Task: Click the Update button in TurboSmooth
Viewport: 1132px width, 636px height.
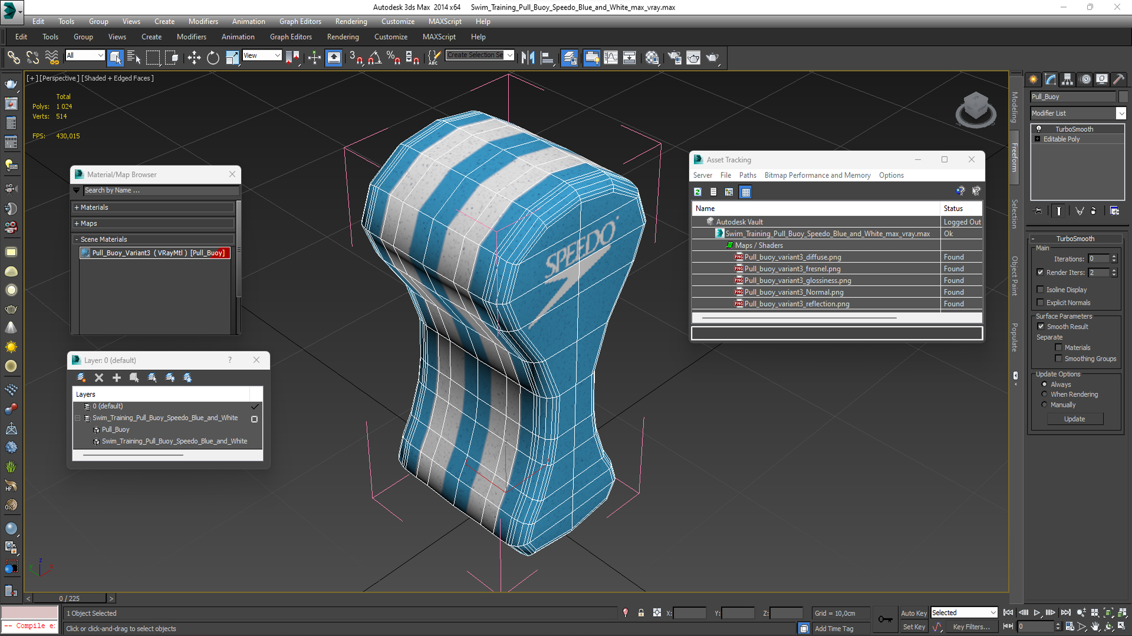Action: (1075, 419)
